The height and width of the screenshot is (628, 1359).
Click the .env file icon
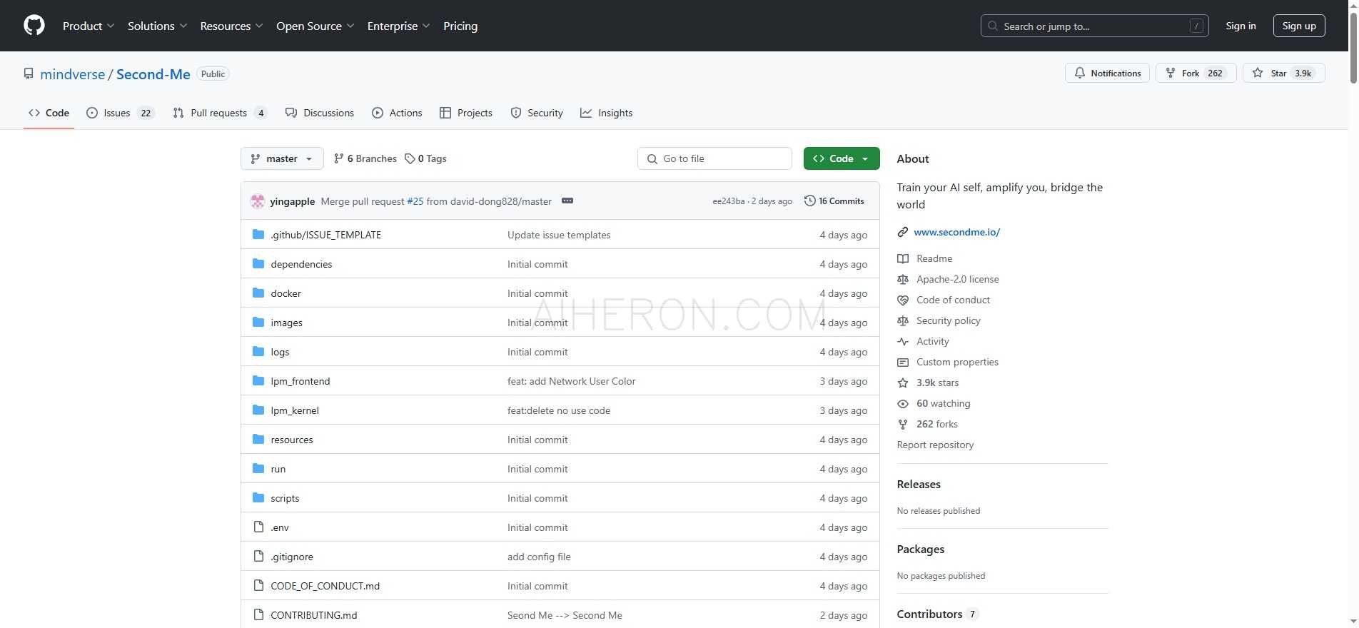point(258,527)
